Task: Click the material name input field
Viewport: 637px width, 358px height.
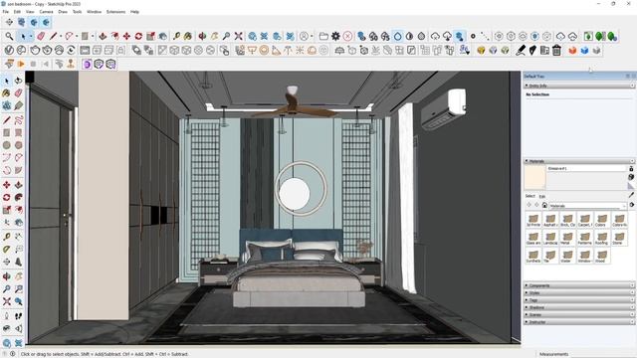Action: pyautogui.click(x=586, y=168)
